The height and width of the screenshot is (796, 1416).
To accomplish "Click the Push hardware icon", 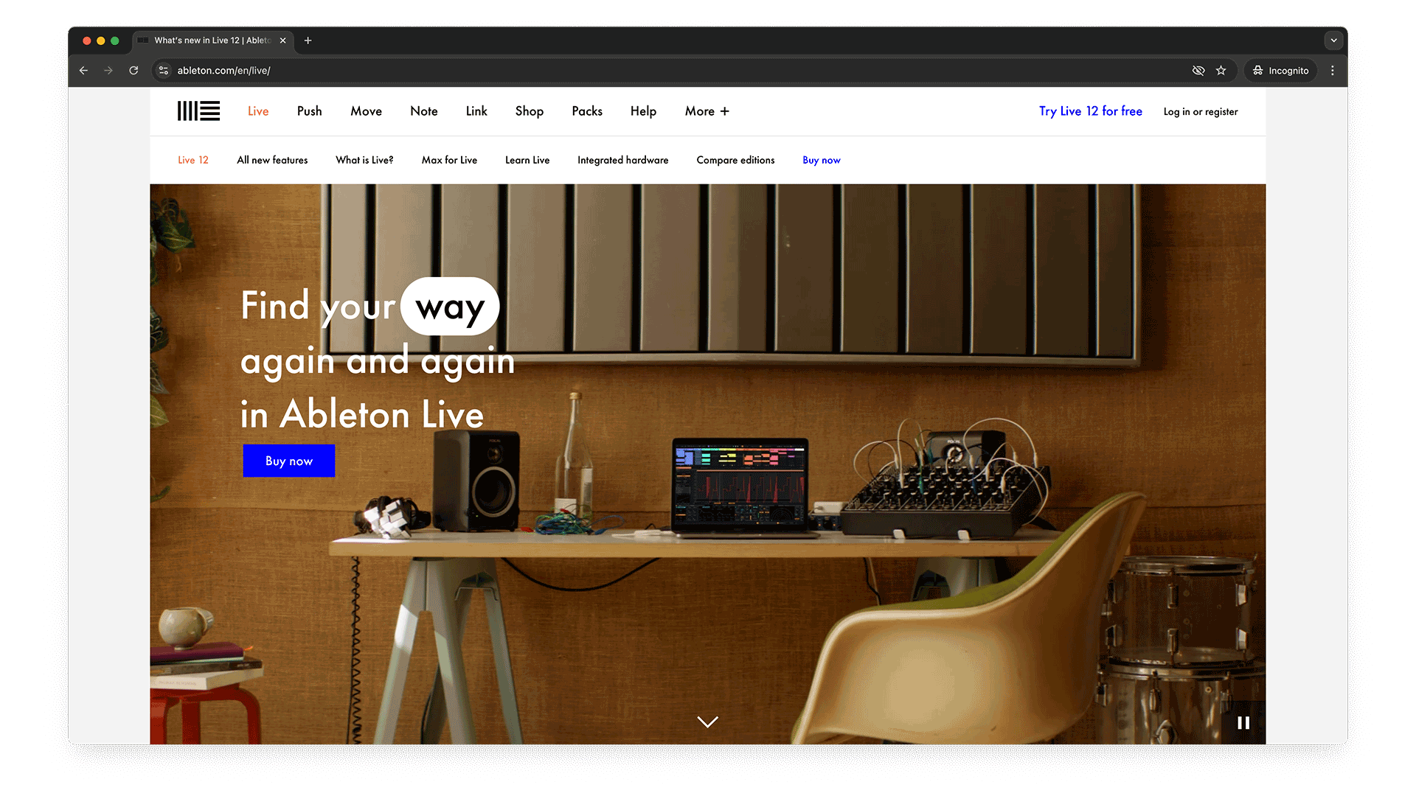I will point(309,111).
